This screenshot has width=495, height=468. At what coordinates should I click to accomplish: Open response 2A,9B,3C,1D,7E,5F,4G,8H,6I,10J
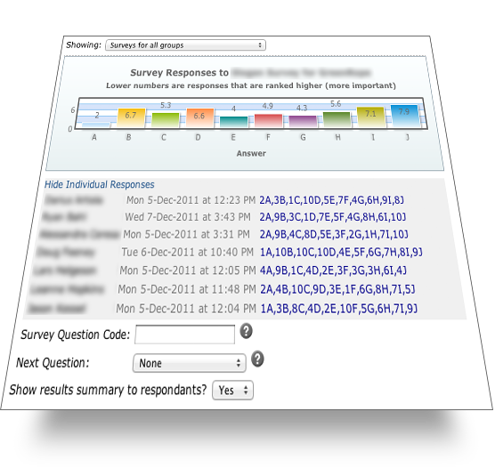tap(333, 217)
